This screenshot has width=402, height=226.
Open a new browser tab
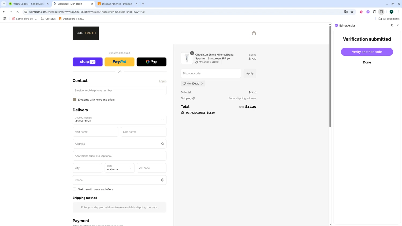tap(143, 4)
